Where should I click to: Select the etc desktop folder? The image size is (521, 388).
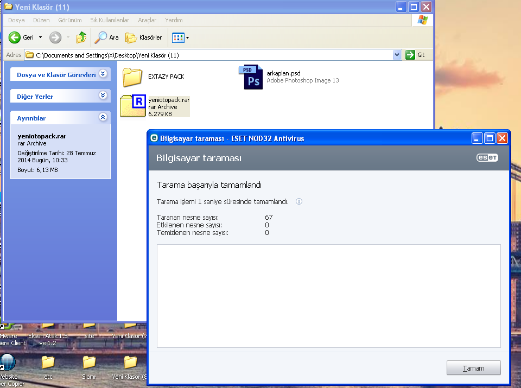pyautogui.click(x=48, y=367)
